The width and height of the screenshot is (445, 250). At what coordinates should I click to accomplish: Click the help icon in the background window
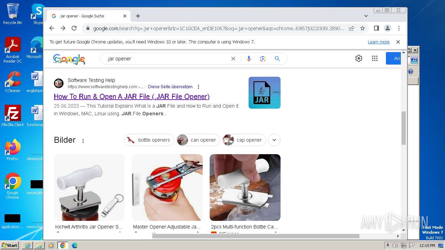(411, 72)
